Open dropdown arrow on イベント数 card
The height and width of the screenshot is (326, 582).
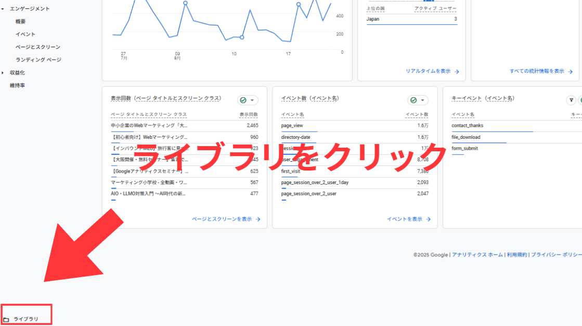(422, 100)
